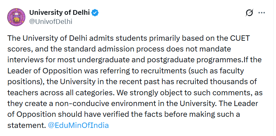Open Grok explain-this-post icon
Image resolution: width=276 pixels, height=136 pixels.
click(249, 13)
